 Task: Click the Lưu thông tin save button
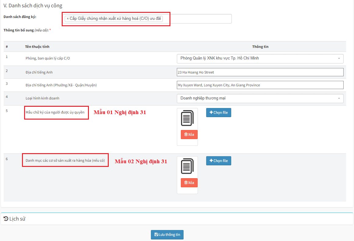pyautogui.click(x=167, y=235)
